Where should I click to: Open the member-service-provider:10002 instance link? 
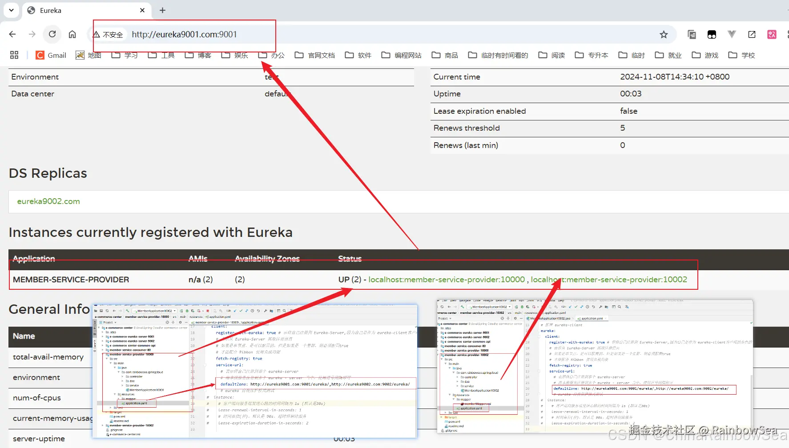pyautogui.click(x=609, y=280)
